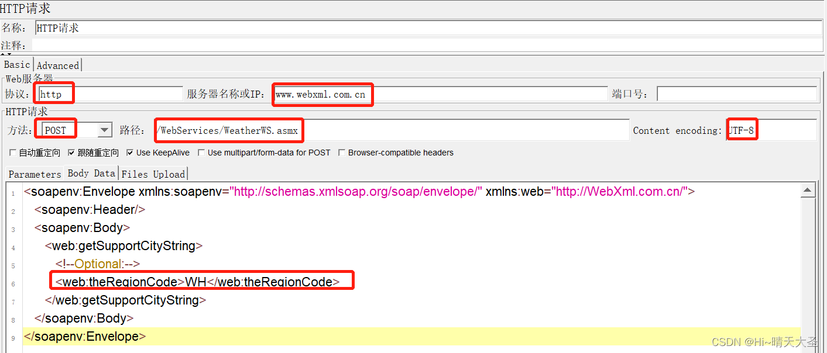Disable the 跟随重定向 checkbox
Viewport: 827px width, 353px height.
coord(73,153)
